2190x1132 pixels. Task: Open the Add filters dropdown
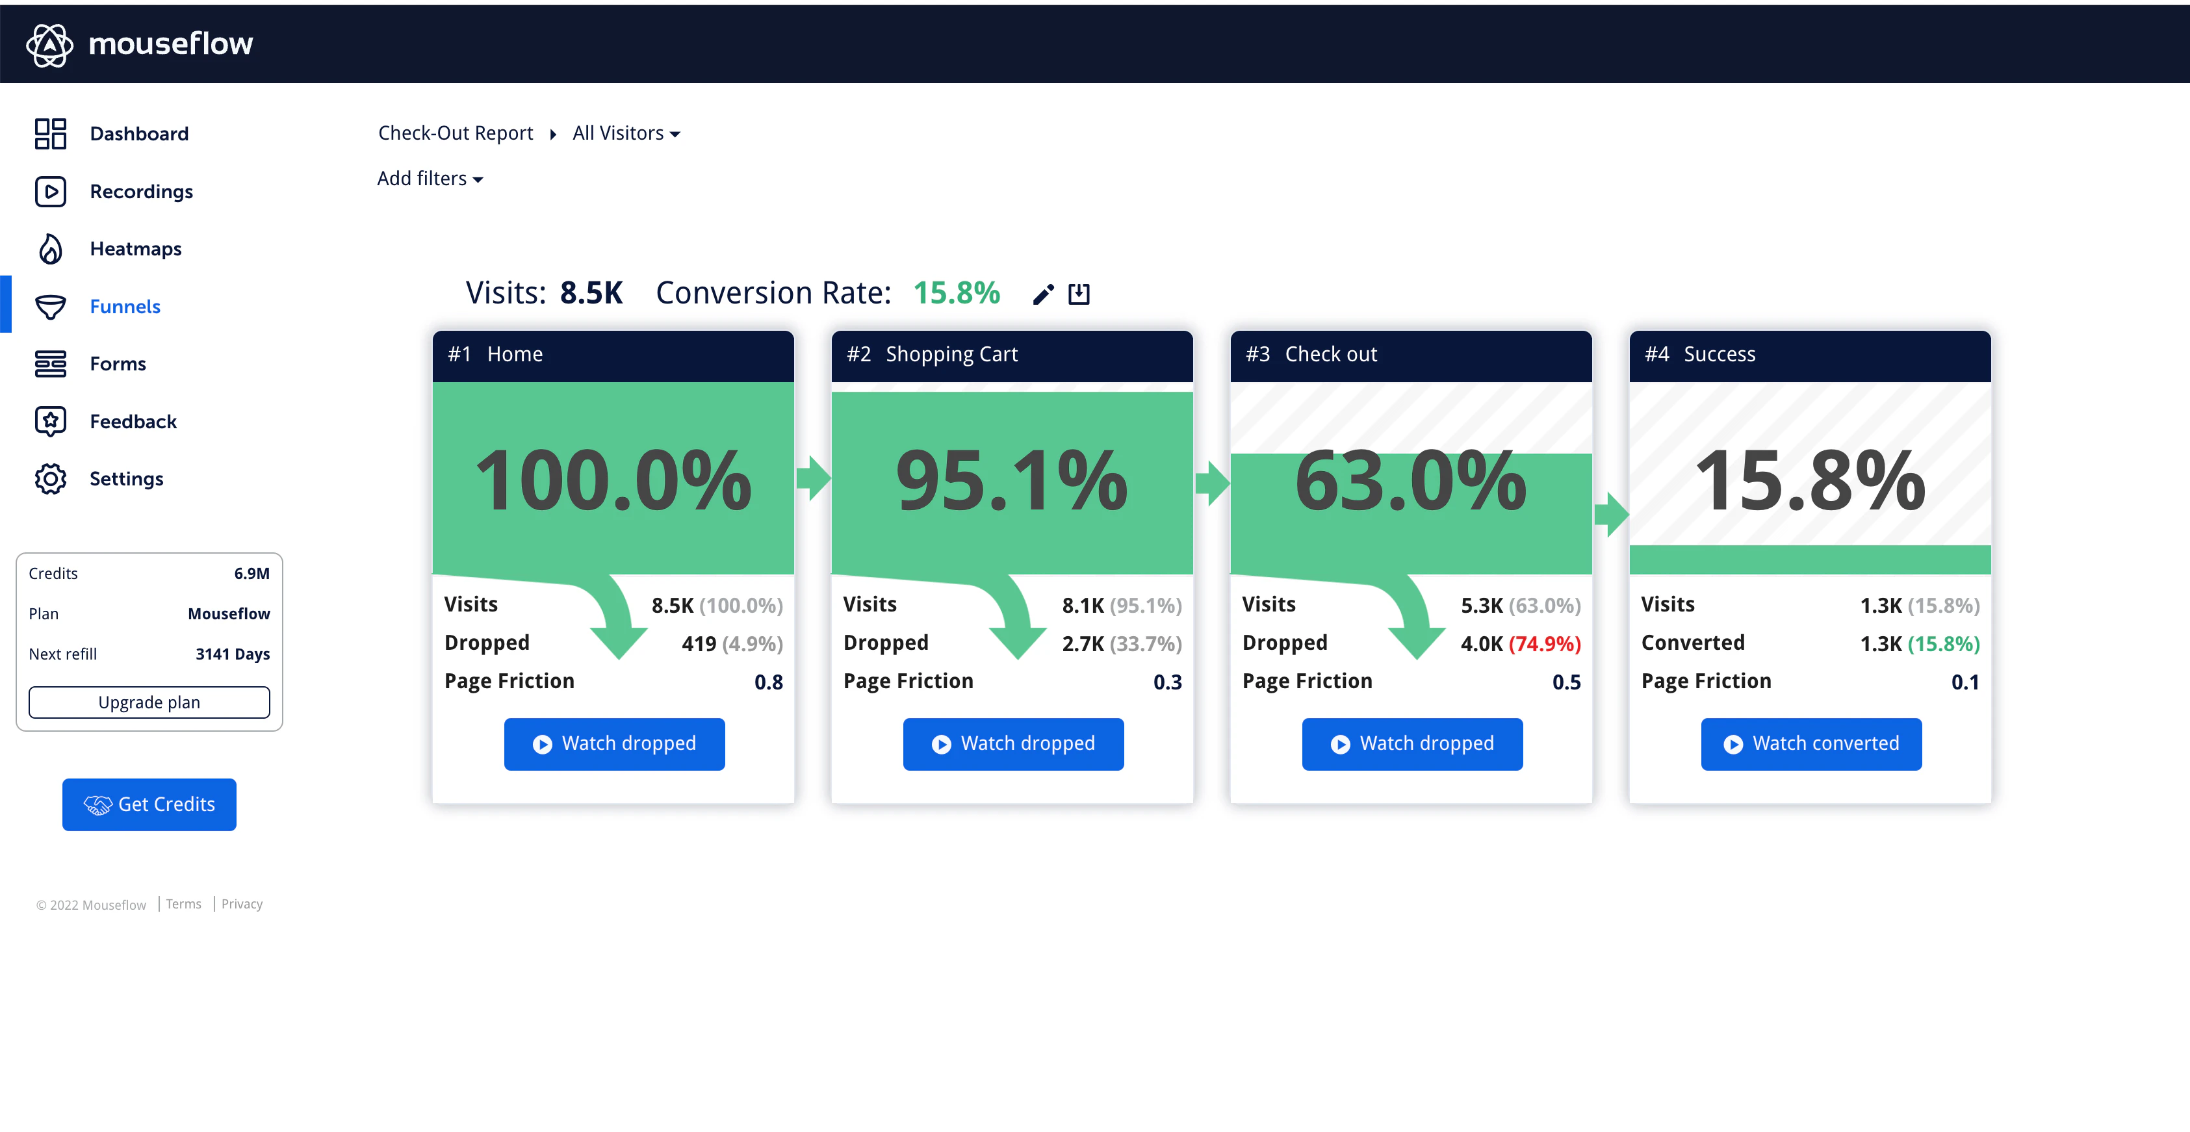pyautogui.click(x=430, y=179)
